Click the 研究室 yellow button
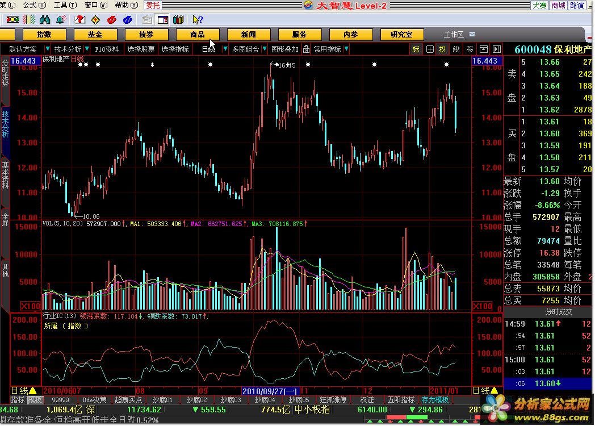Image resolution: width=595 pixels, height=426 pixels. (401, 35)
